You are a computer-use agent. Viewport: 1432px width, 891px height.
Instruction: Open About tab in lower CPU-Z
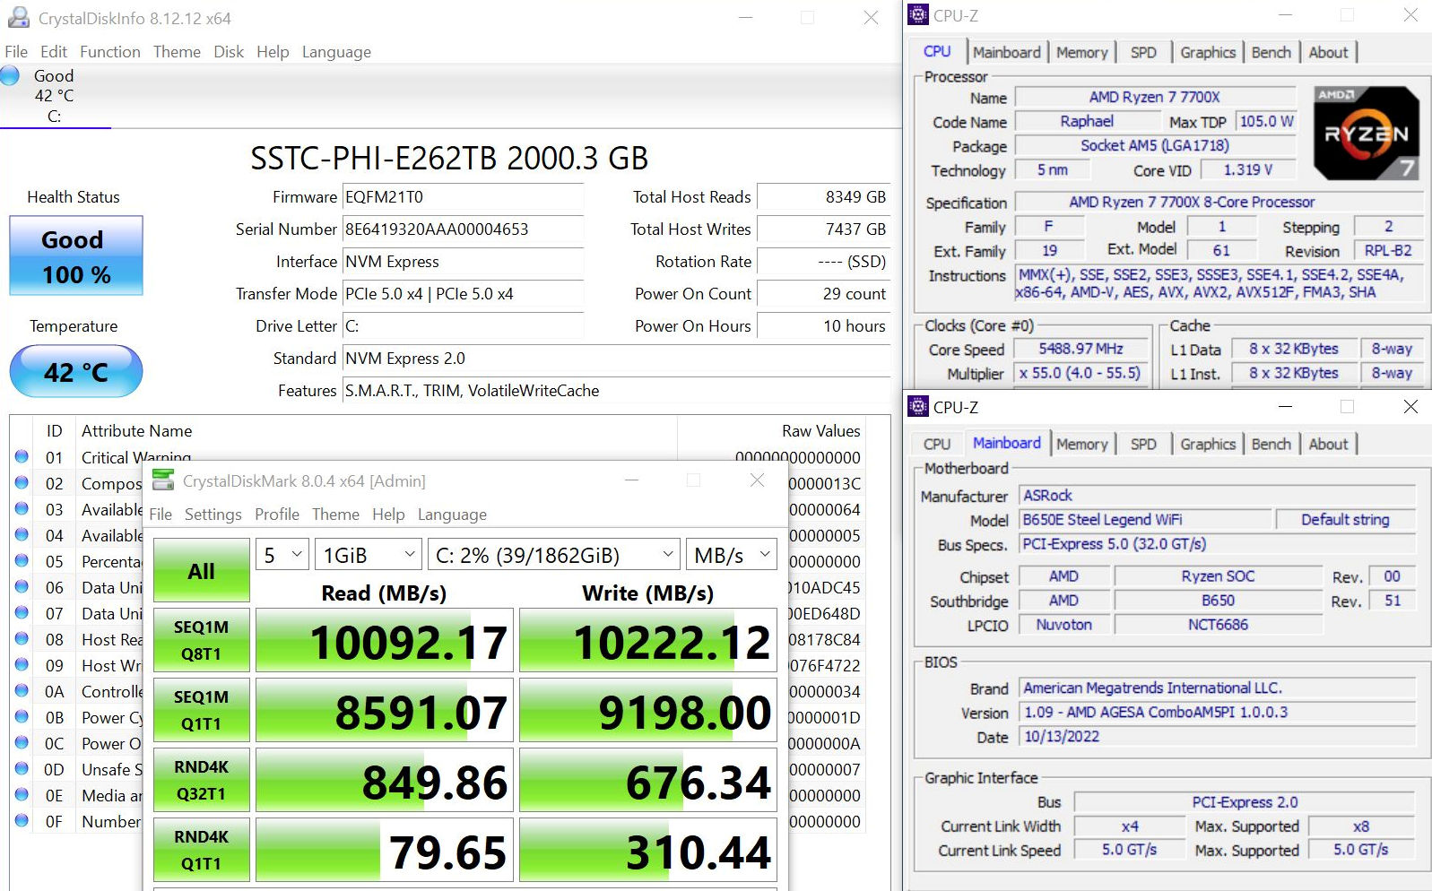coord(1328,444)
